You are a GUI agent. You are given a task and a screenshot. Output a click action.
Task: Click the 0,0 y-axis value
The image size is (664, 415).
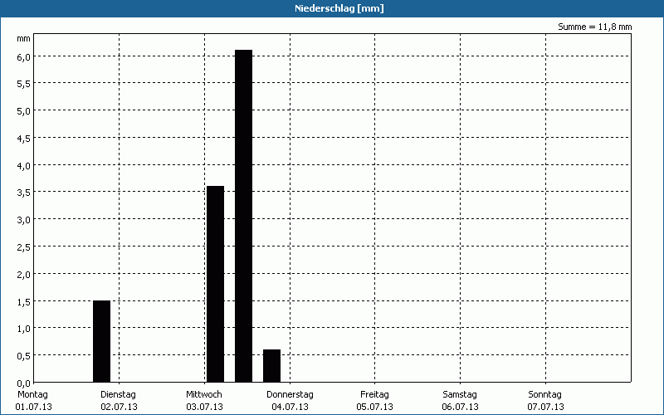point(24,383)
